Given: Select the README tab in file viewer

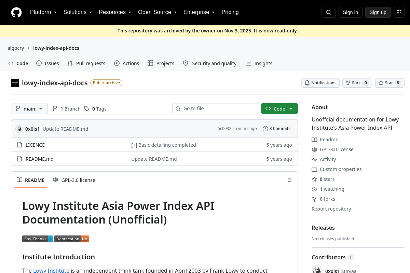Looking at the screenshot, I should [x=31, y=180].
